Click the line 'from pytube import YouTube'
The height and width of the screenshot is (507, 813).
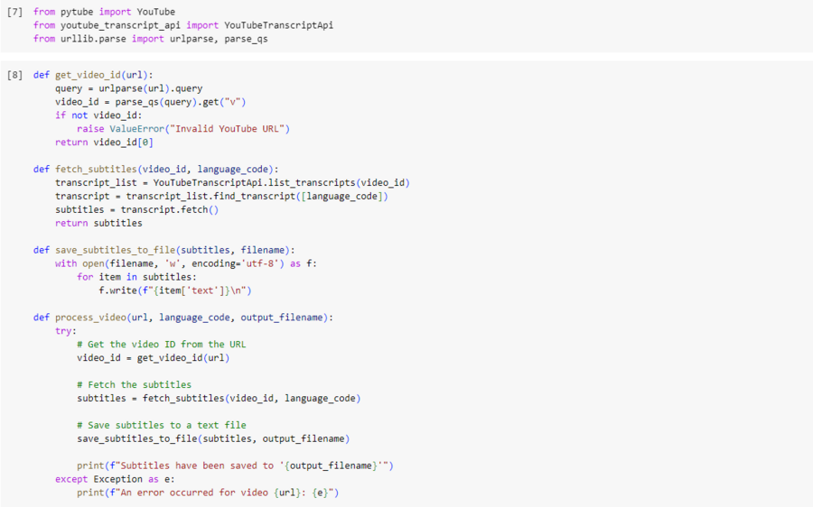tap(104, 12)
